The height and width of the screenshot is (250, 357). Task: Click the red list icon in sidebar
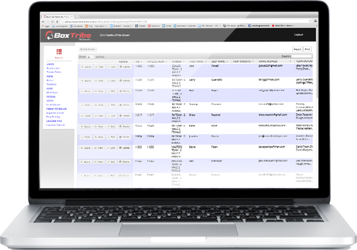point(59,52)
